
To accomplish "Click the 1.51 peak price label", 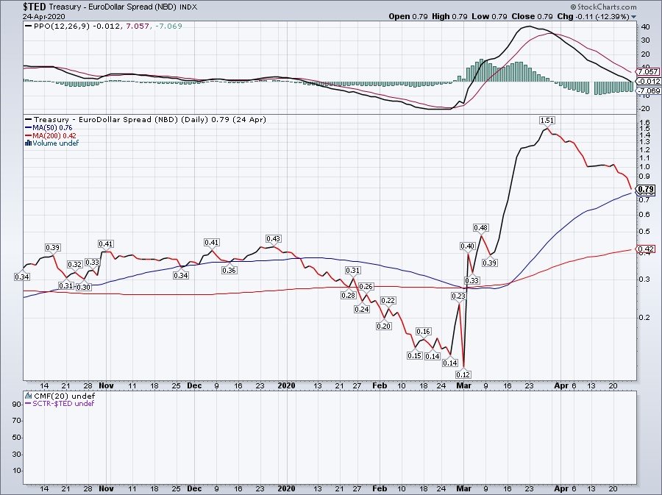I will tap(547, 121).
